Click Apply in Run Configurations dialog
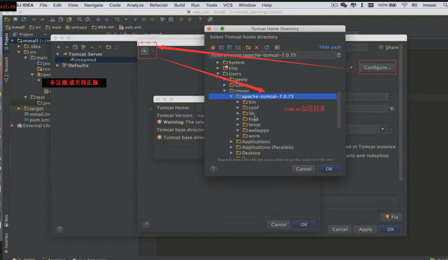This screenshot has height=260, width=448. pos(365,229)
